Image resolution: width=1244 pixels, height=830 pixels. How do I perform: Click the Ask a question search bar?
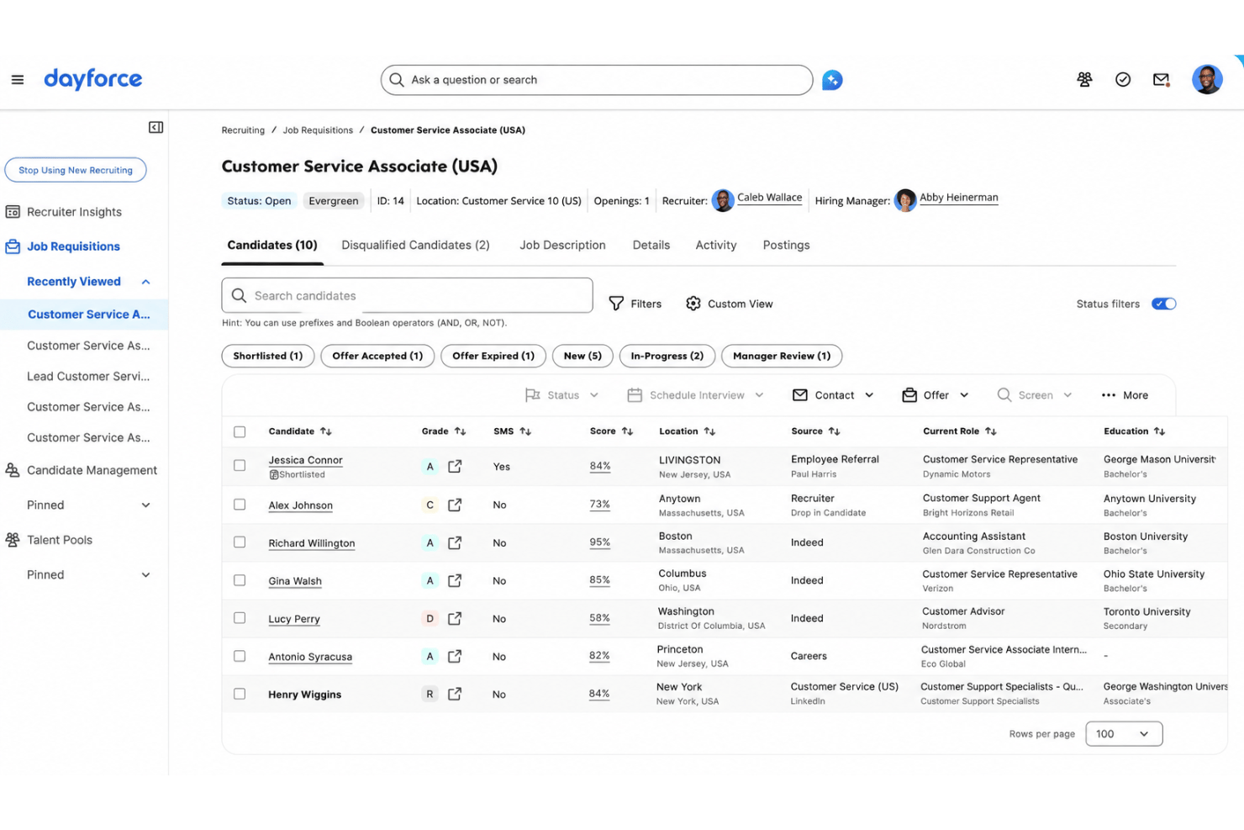click(597, 80)
